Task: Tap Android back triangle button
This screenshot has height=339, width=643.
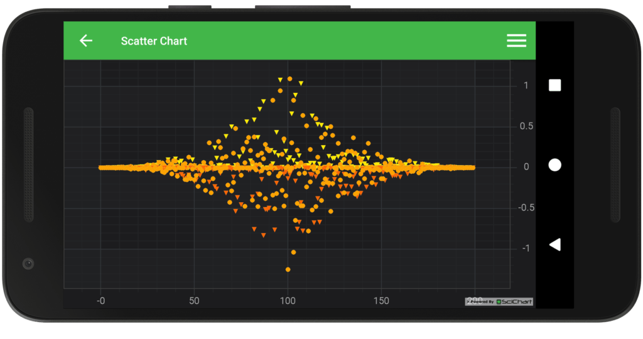Action: pos(555,245)
